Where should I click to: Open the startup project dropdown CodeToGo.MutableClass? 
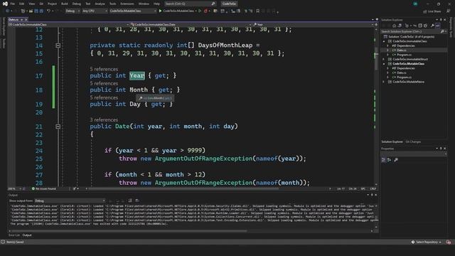[x=133, y=11]
